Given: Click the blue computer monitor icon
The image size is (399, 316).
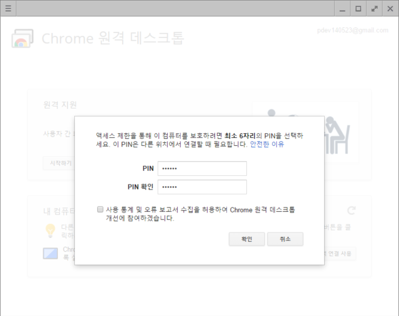Looking at the screenshot, I should point(50,254).
